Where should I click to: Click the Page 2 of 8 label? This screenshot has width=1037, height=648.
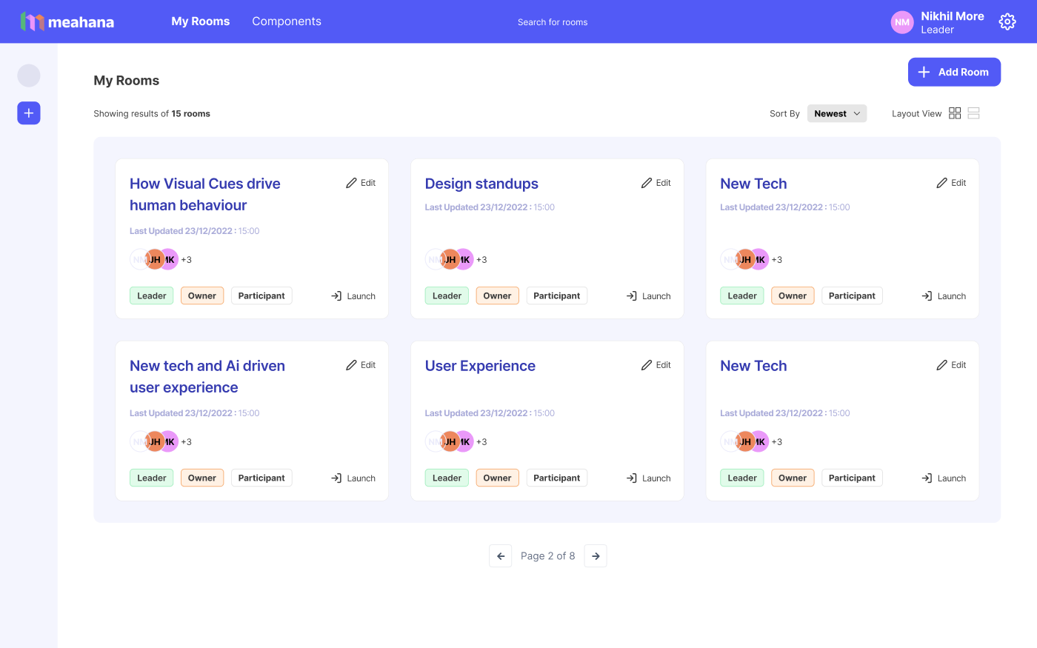tap(548, 556)
